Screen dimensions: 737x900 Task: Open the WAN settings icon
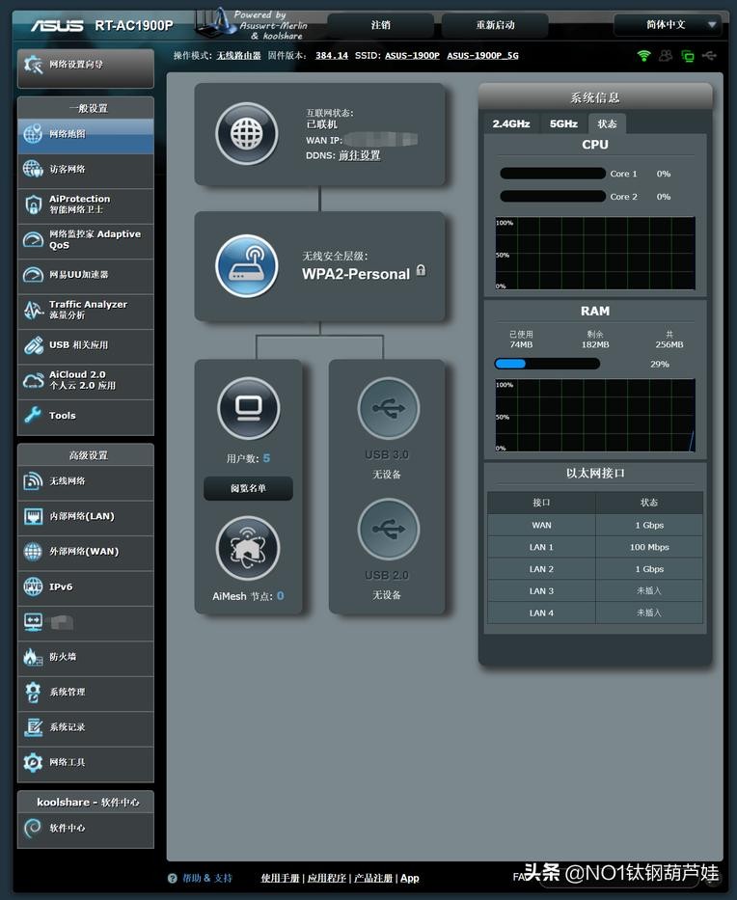(33, 552)
